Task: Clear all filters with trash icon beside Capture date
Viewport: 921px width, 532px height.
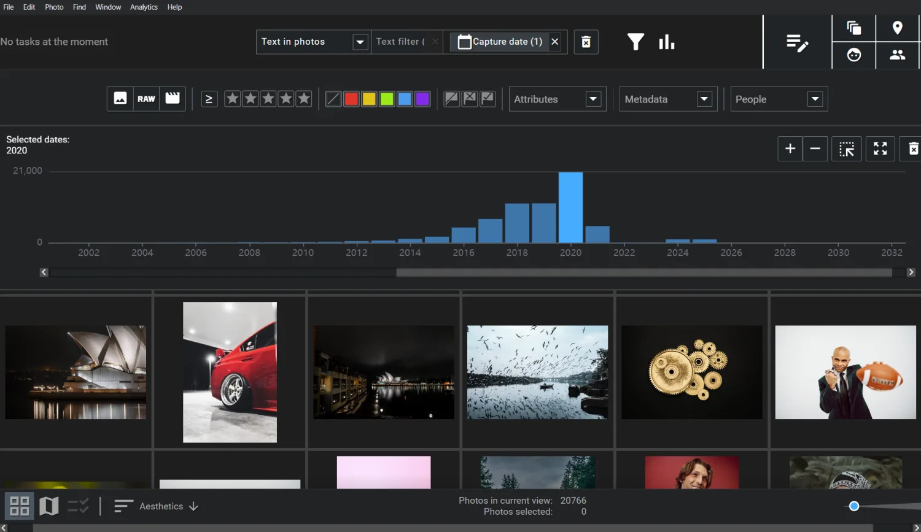Action: tap(586, 42)
